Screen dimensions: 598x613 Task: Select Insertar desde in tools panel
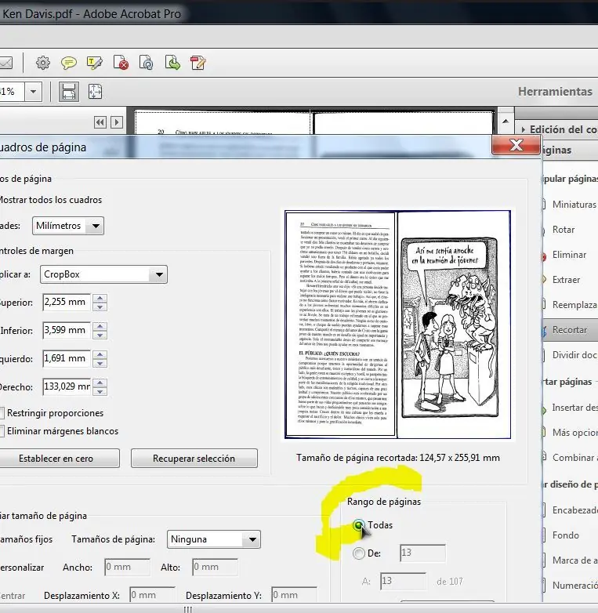pyautogui.click(x=571, y=408)
